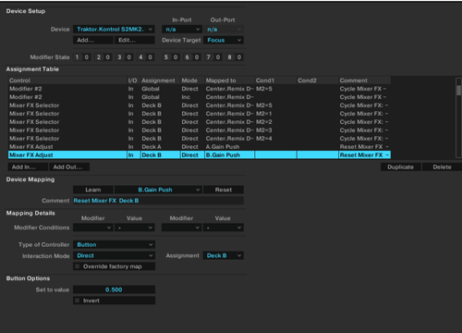This screenshot has height=333, width=462.
Task: Click Modifier State 5 value box
Action: point(176,57)
